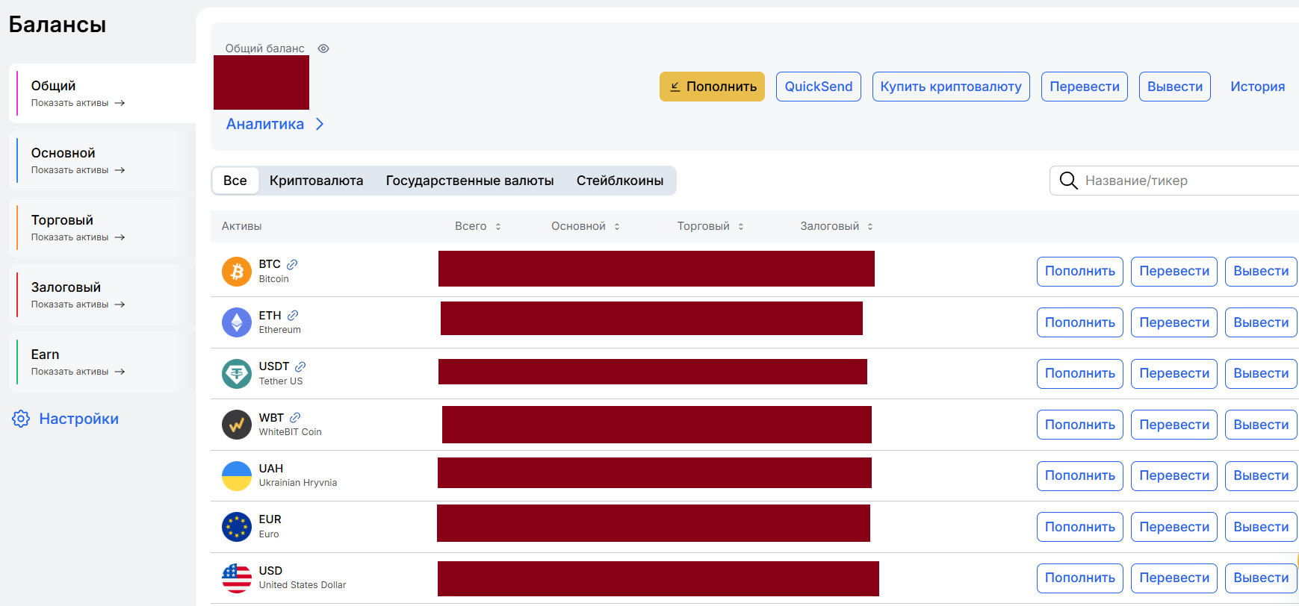Click the Bitcoin coin icon
Image resolution: width=1299 pixels, height=606 pixels.
[x=237, y=272]
